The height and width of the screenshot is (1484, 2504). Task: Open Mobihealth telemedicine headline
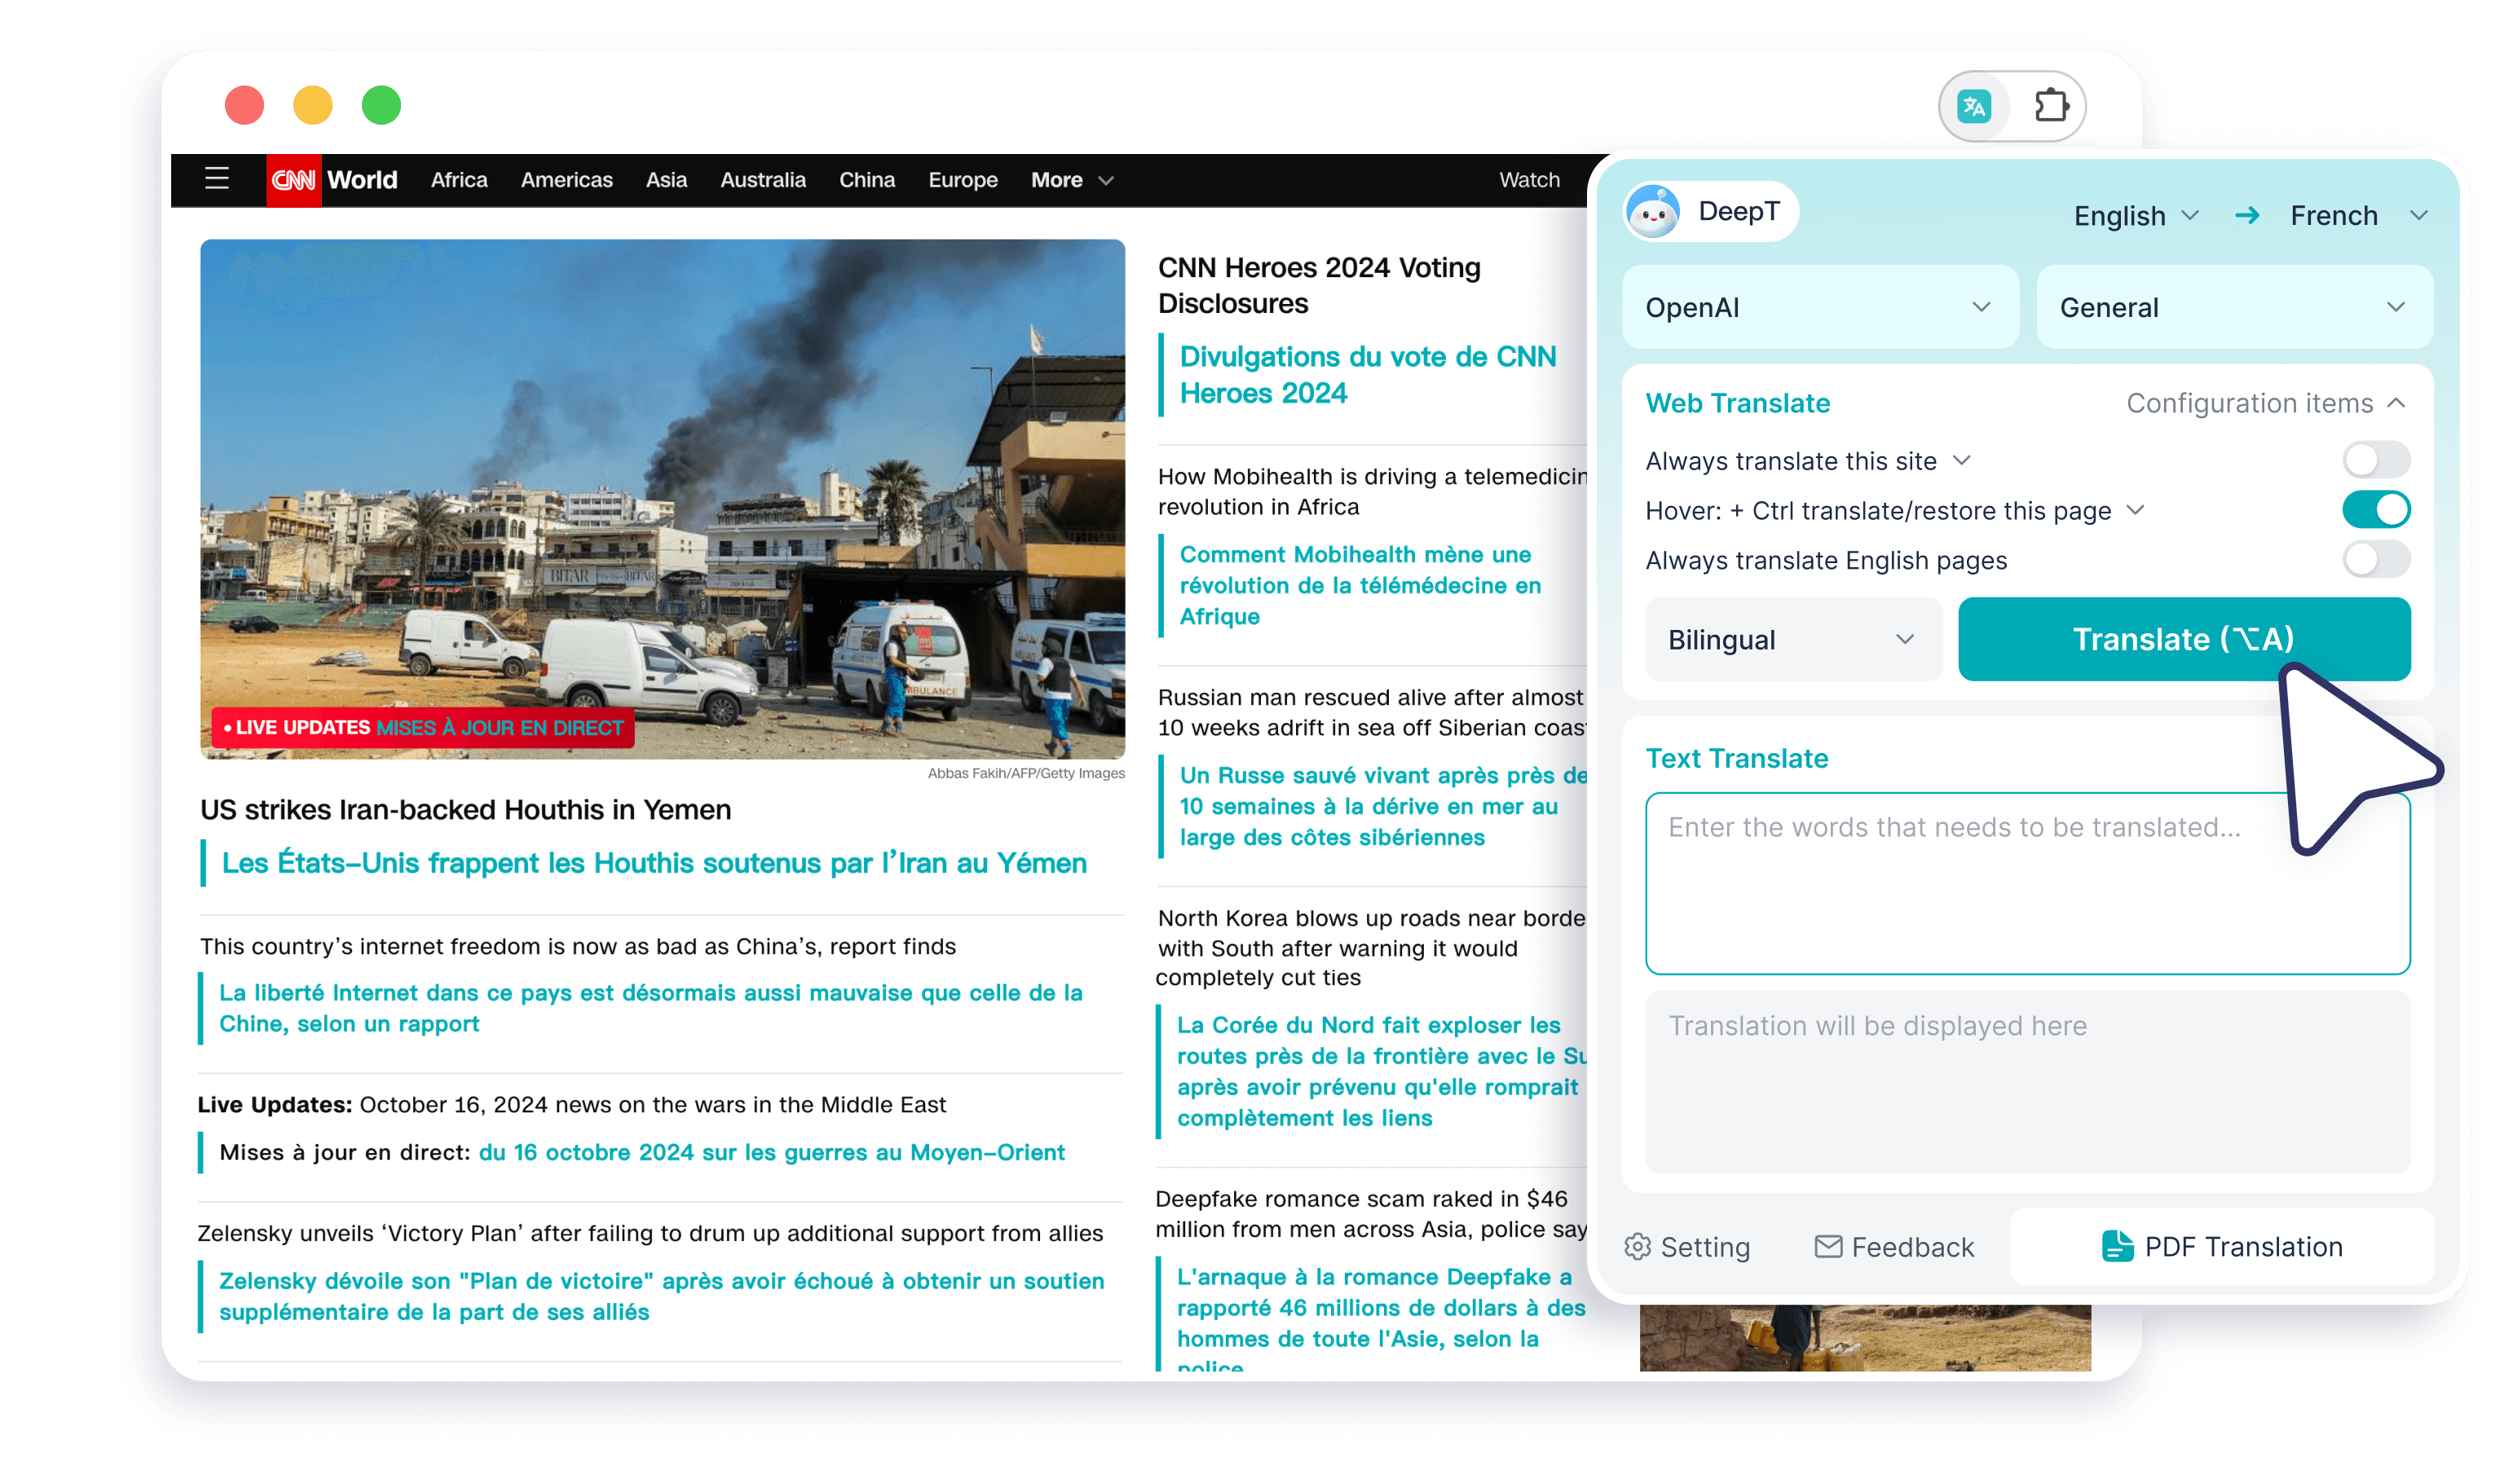(1372, 491)
